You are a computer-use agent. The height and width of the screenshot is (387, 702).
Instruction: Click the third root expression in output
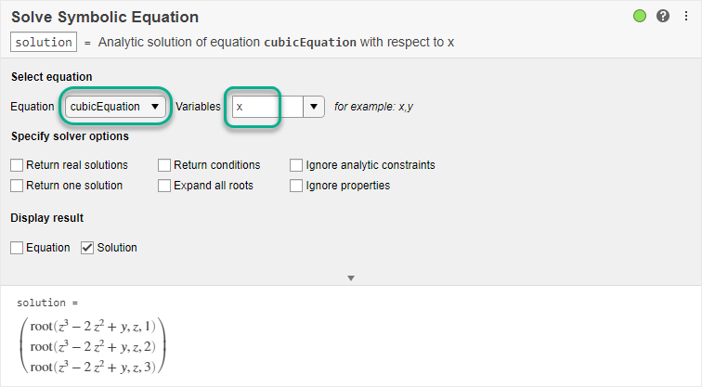coord(91,366)
